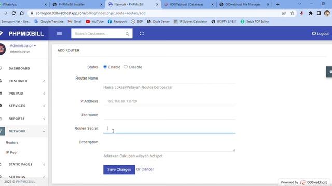Click the browser address bar URL
This screenshot has width=332, height=186.
[91, 13]
